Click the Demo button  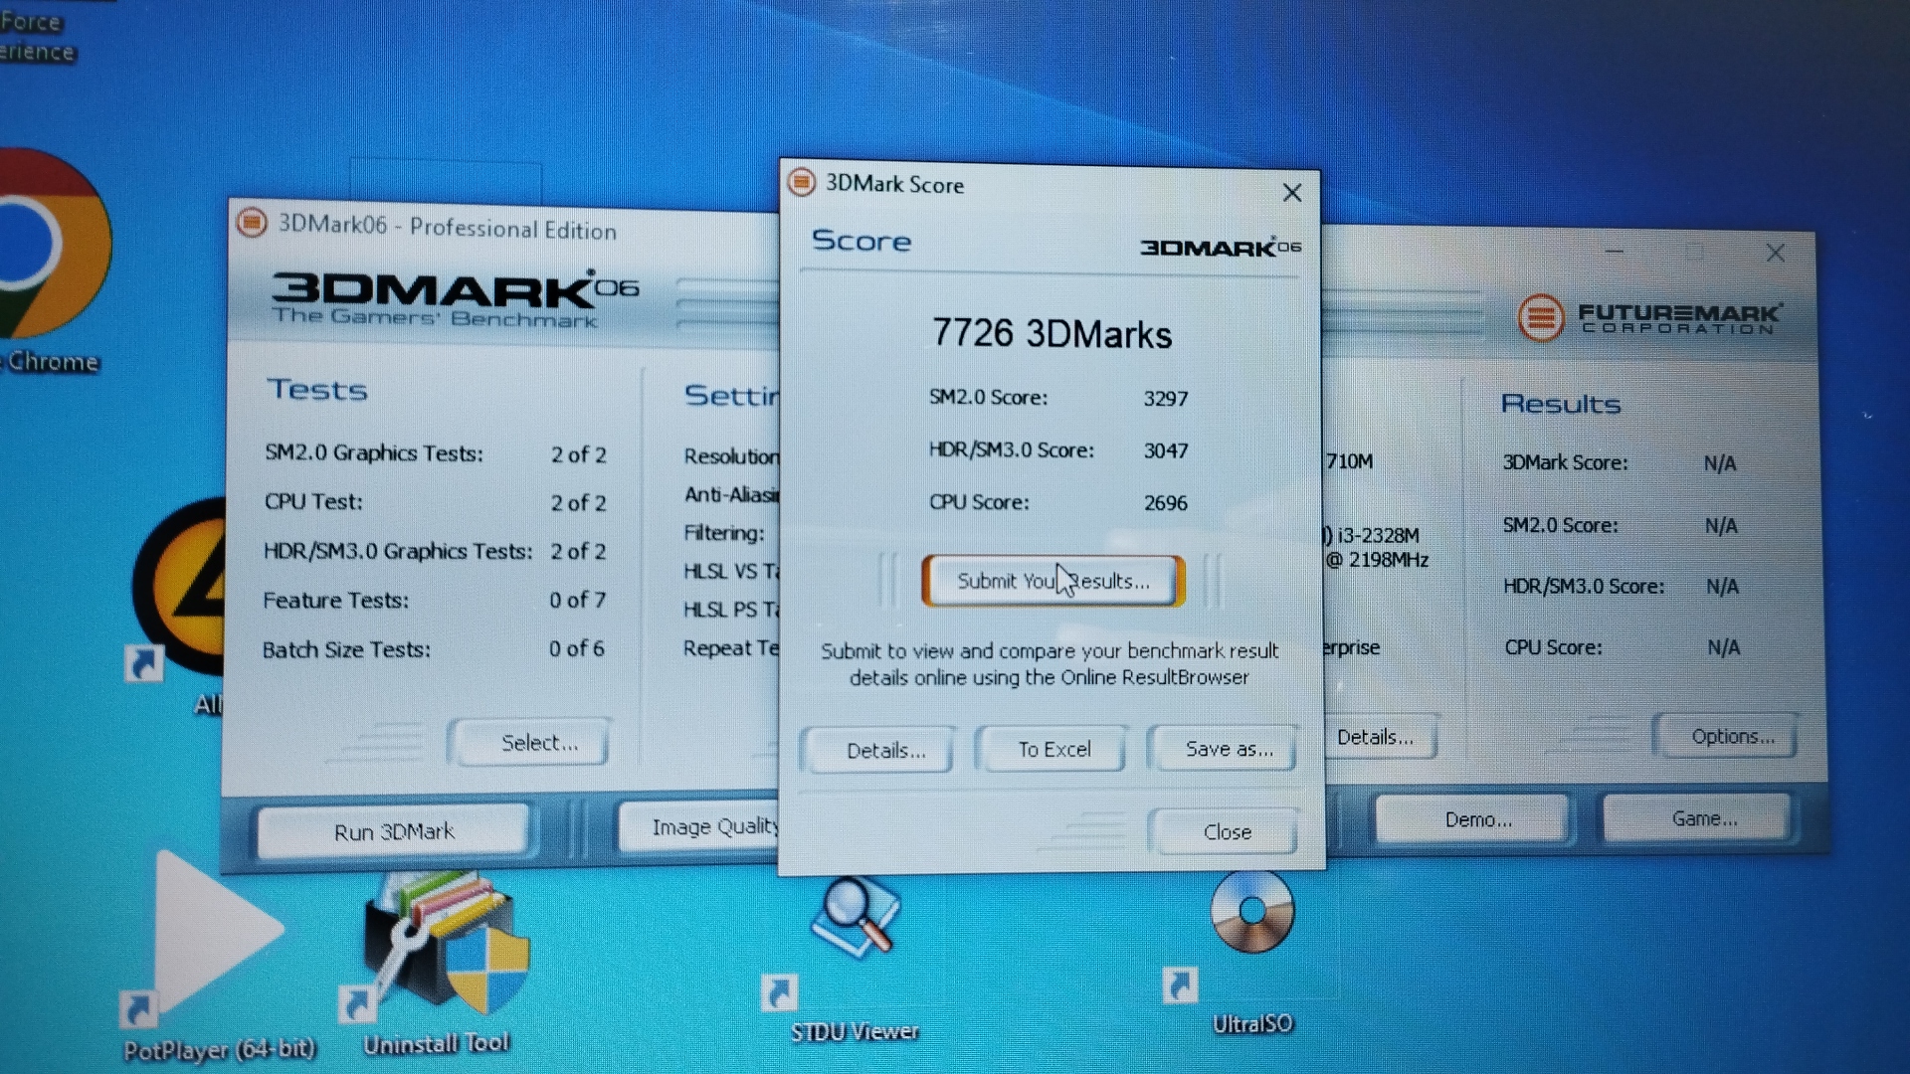(1476, 819)
